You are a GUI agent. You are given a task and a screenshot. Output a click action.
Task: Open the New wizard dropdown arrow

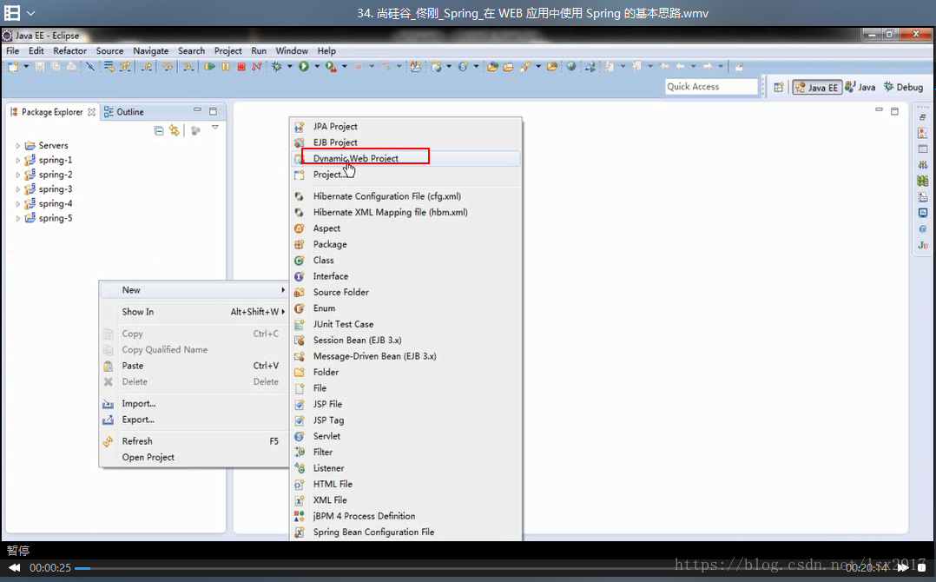click(26, 67)
